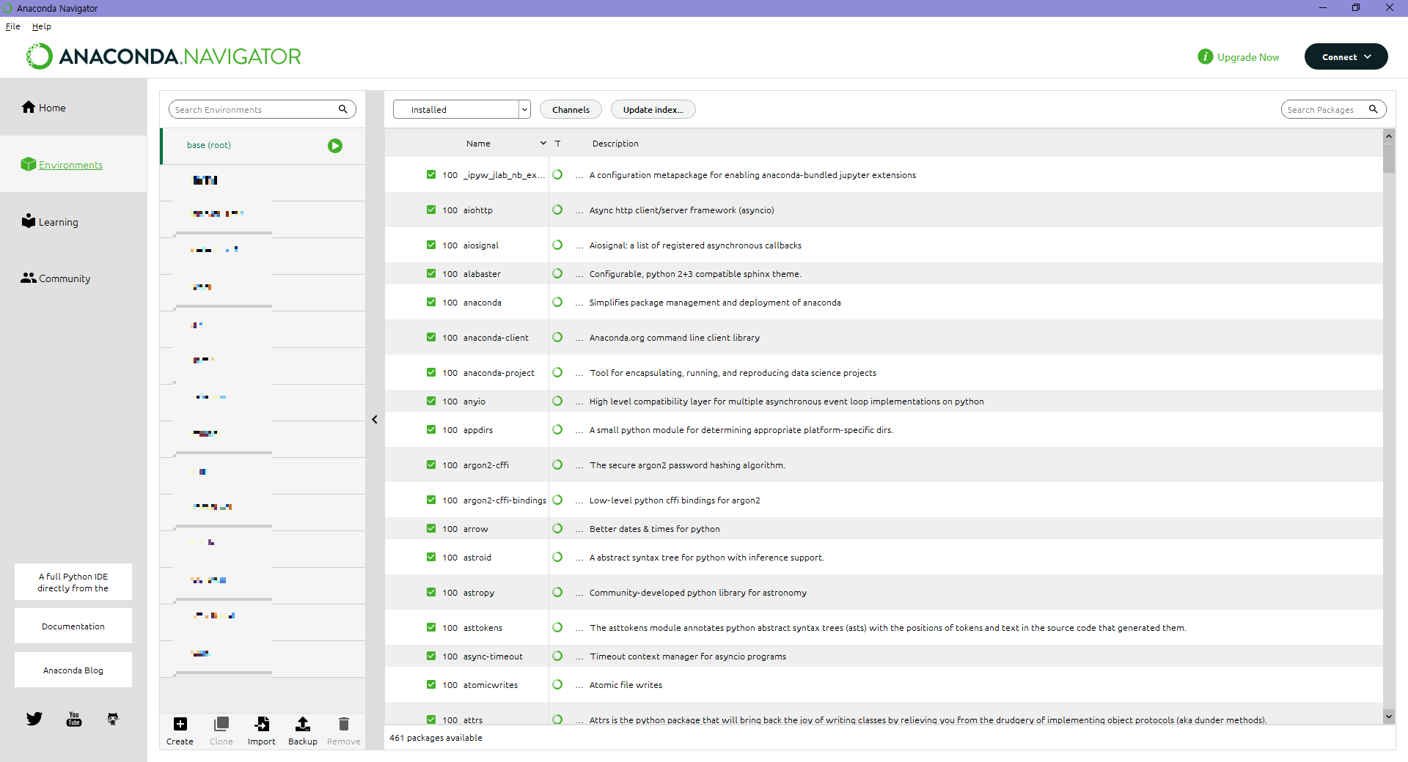Viewport: 1408px width, 762px height.
Task: Click the Remove trash icon
Action: [343, 724]
